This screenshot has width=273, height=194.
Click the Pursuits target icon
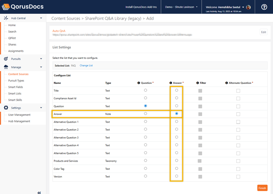[x=6, y=59]
